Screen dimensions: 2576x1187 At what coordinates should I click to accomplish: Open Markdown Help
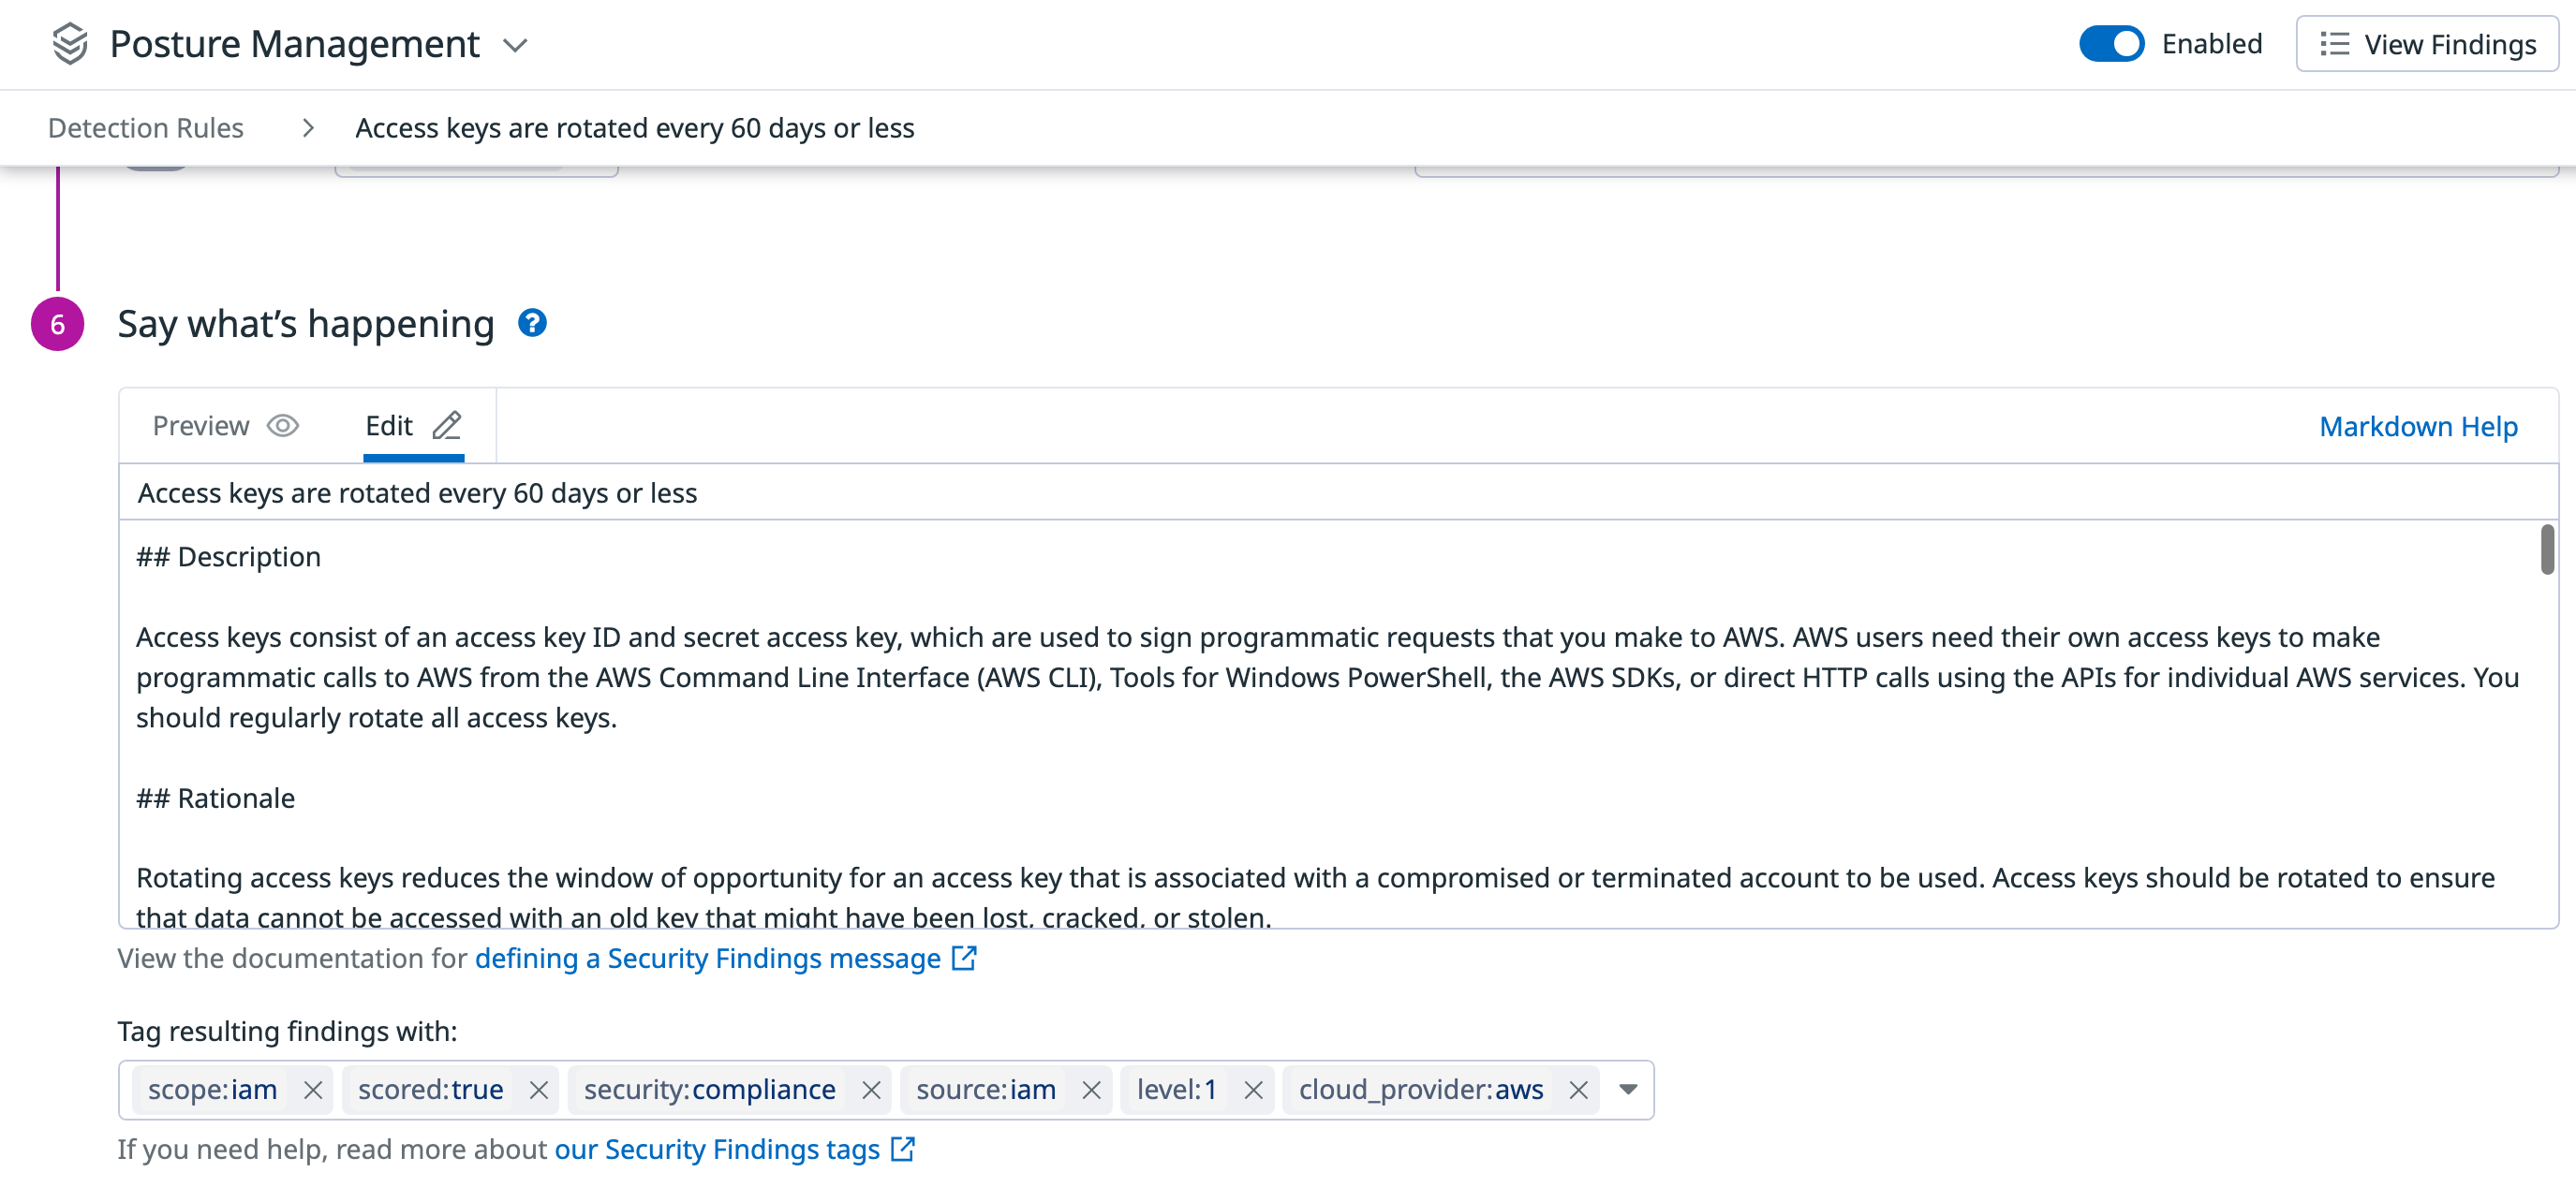tap(2419, 426)
